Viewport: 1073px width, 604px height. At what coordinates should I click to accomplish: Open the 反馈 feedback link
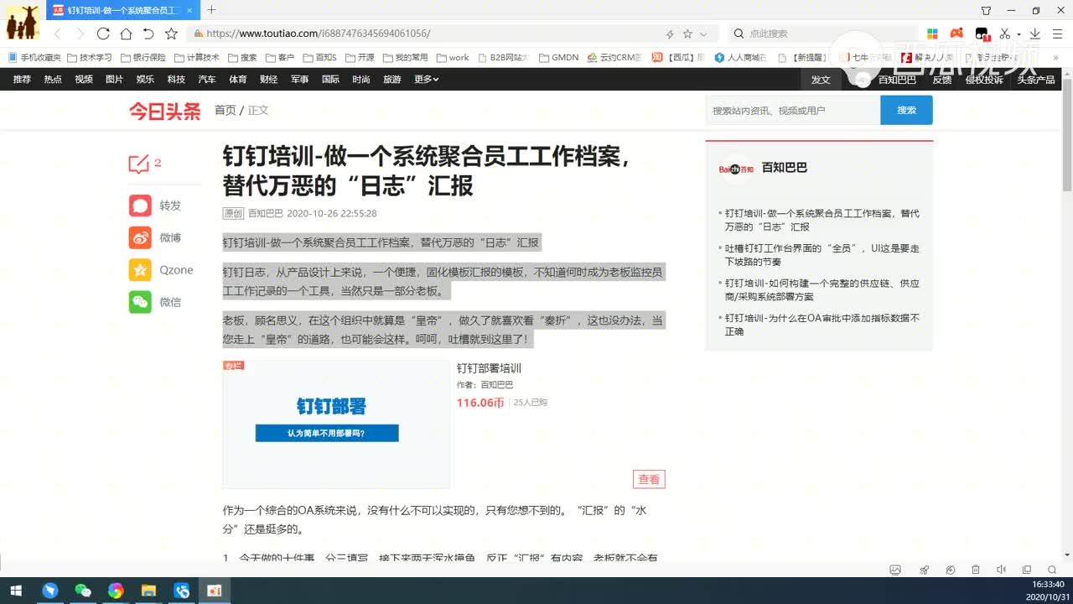coord(942,79)
